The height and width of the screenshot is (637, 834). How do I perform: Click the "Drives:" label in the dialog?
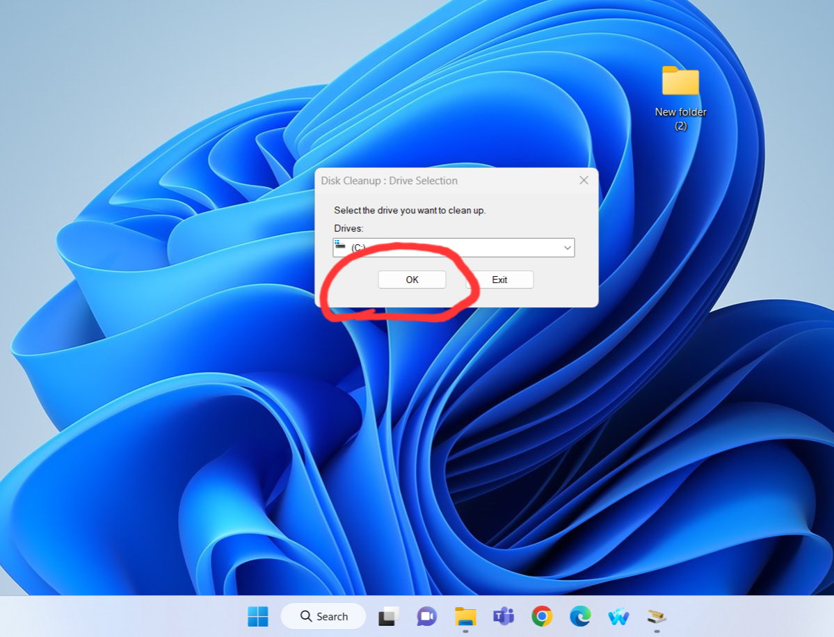[348, 228]
